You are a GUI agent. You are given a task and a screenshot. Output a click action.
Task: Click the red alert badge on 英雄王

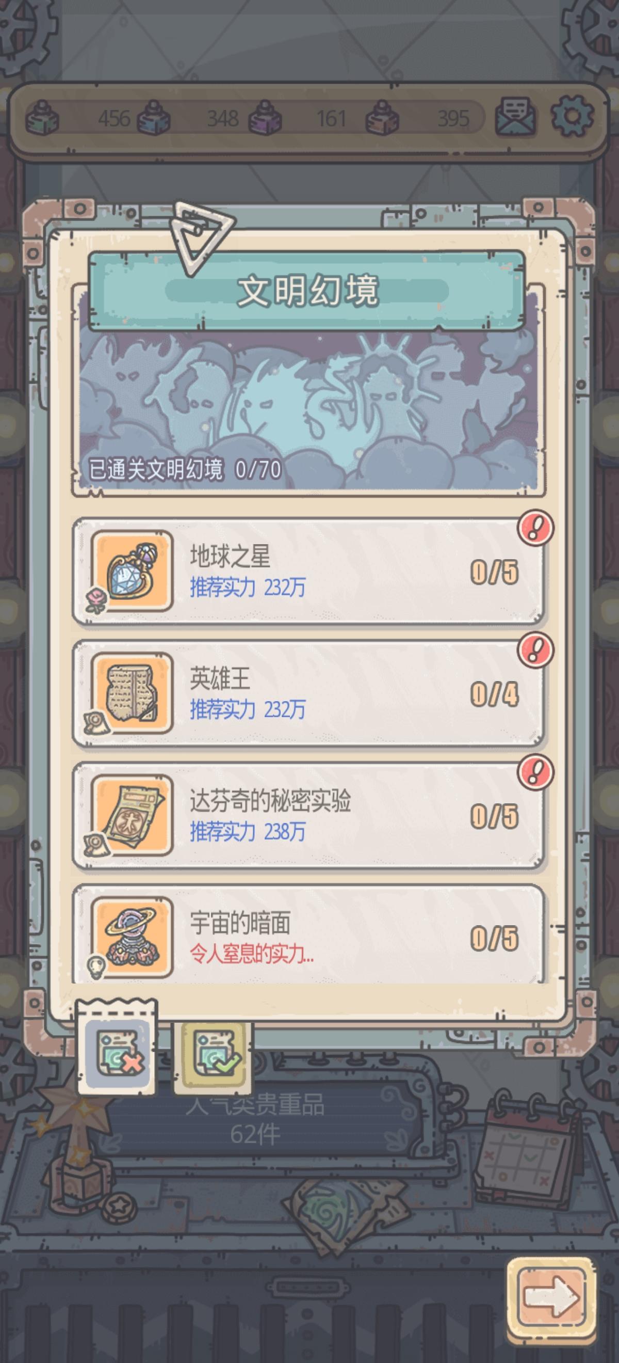[535, 651]
